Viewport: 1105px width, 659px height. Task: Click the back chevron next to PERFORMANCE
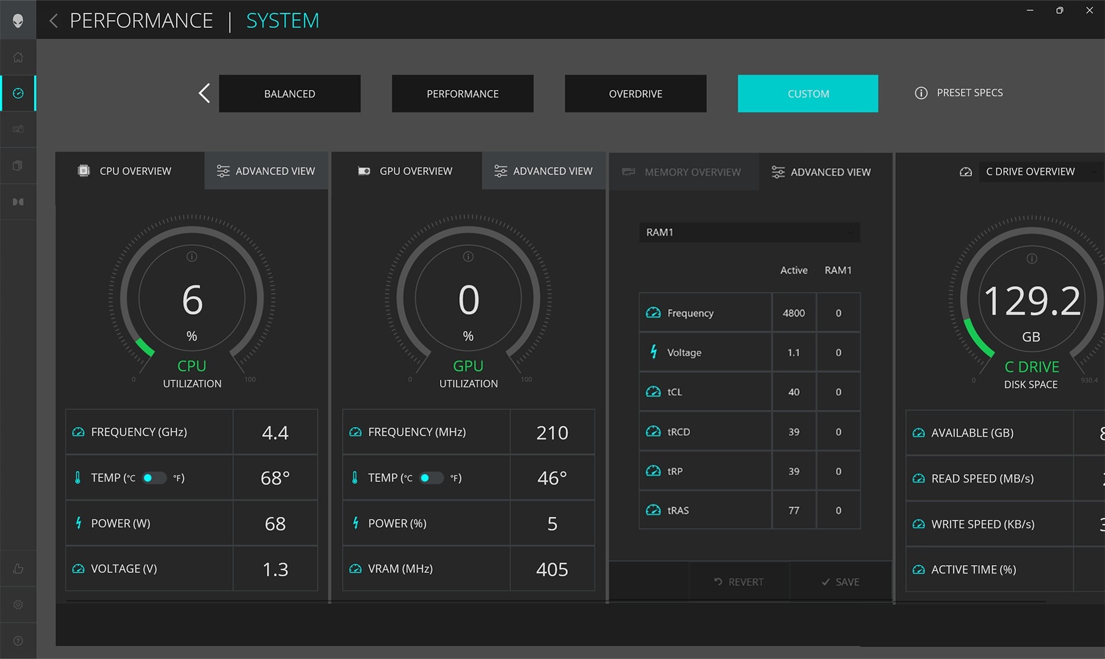(x=53, y=20)
